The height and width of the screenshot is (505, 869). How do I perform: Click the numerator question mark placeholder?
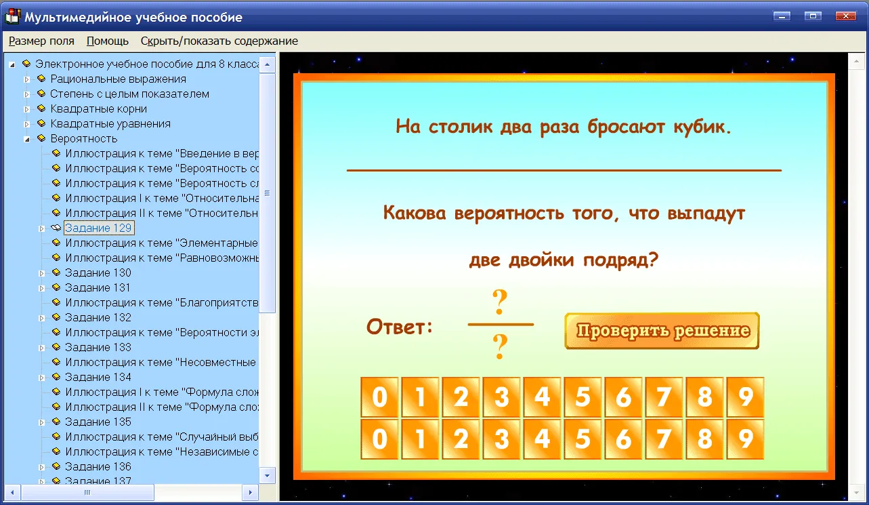click(x=500, y=303)
